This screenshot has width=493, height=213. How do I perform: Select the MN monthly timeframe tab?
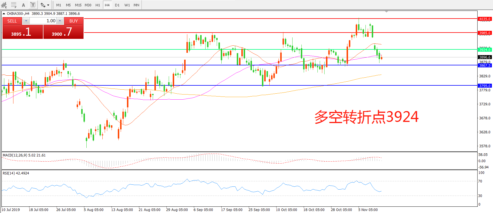coord(136,5)
